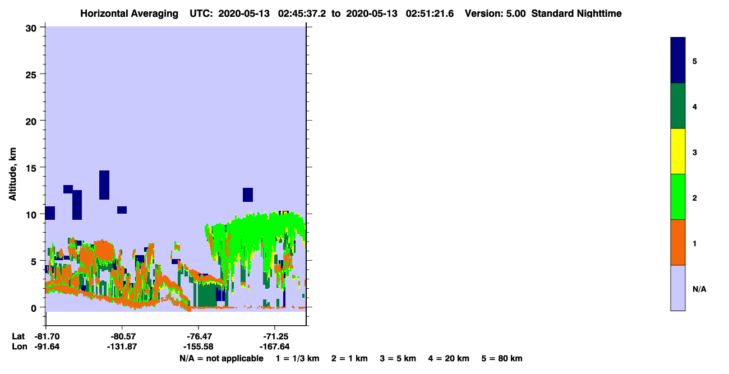Click the colorbar label 4
Image resolution: width=729 pixels, height=374 pixels.
tap(695, 107)
